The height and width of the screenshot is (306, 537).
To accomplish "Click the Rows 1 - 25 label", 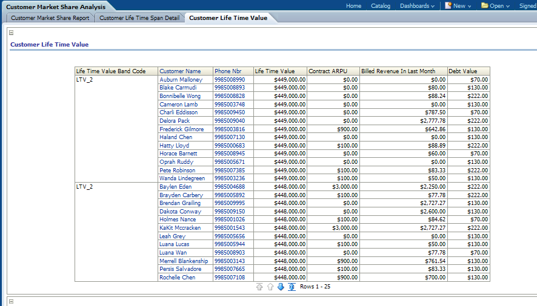I will point(315,287).
